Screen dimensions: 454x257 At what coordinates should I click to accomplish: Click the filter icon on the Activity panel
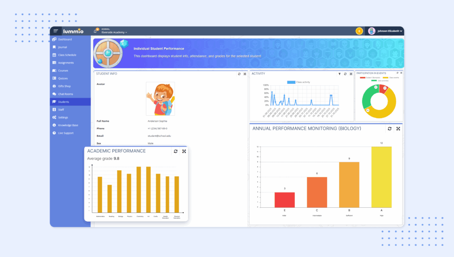click(340, 74)
